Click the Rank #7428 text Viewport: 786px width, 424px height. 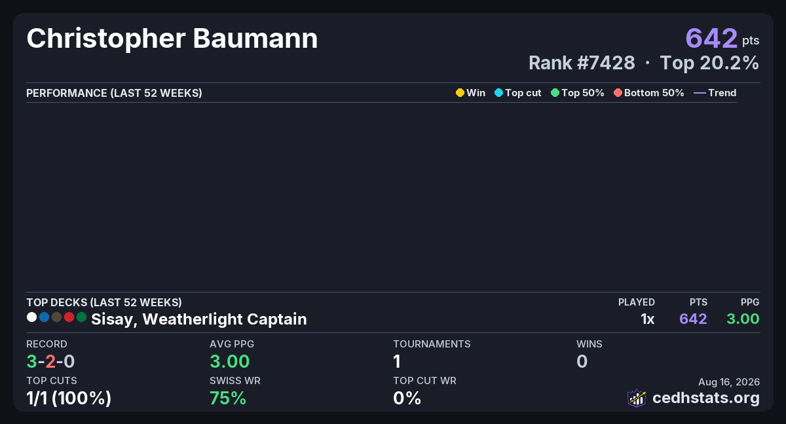(x=582, y=63)
